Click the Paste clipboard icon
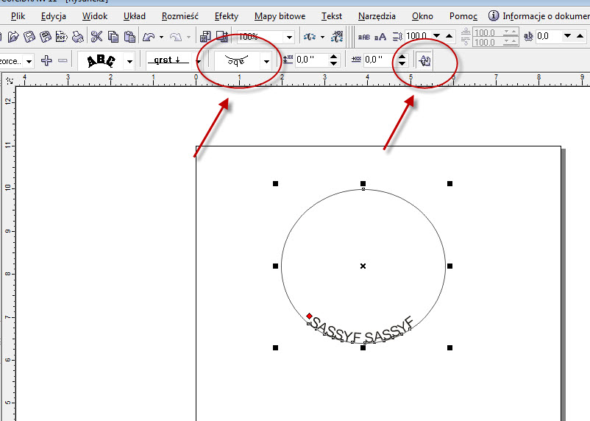 [128, 36]
